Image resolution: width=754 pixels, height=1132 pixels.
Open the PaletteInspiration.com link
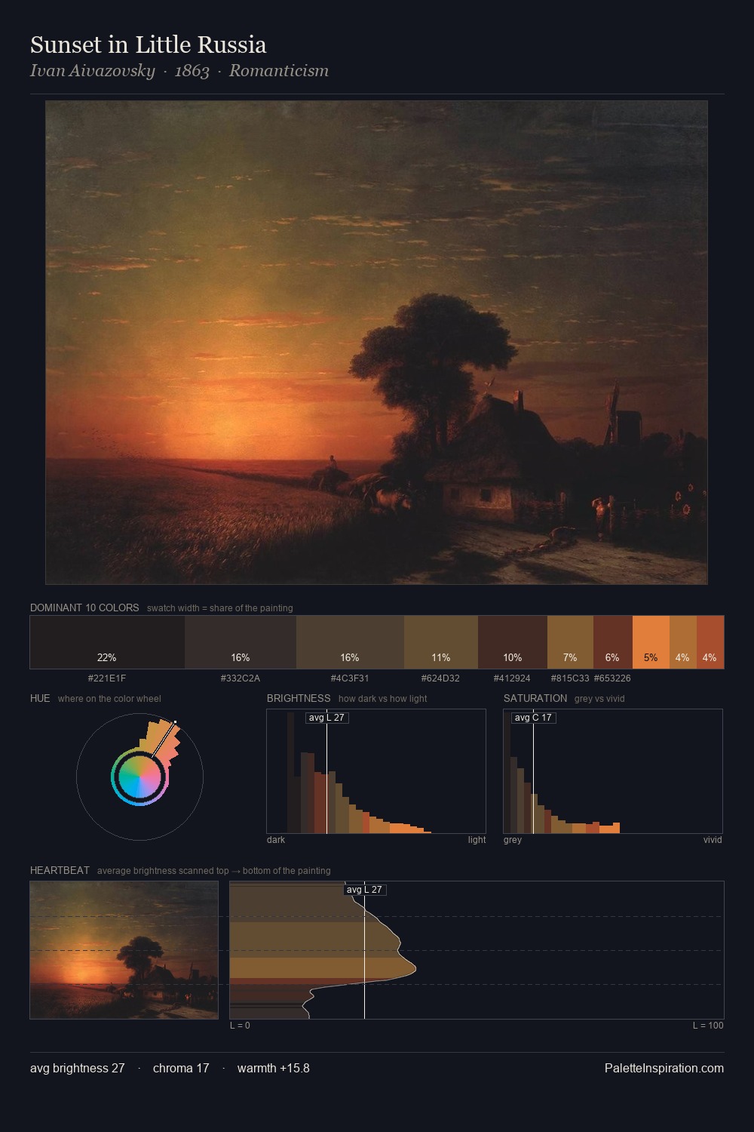664,1068
